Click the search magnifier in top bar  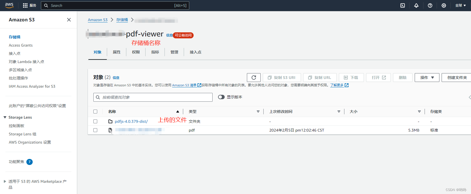(x=46, y=5)
